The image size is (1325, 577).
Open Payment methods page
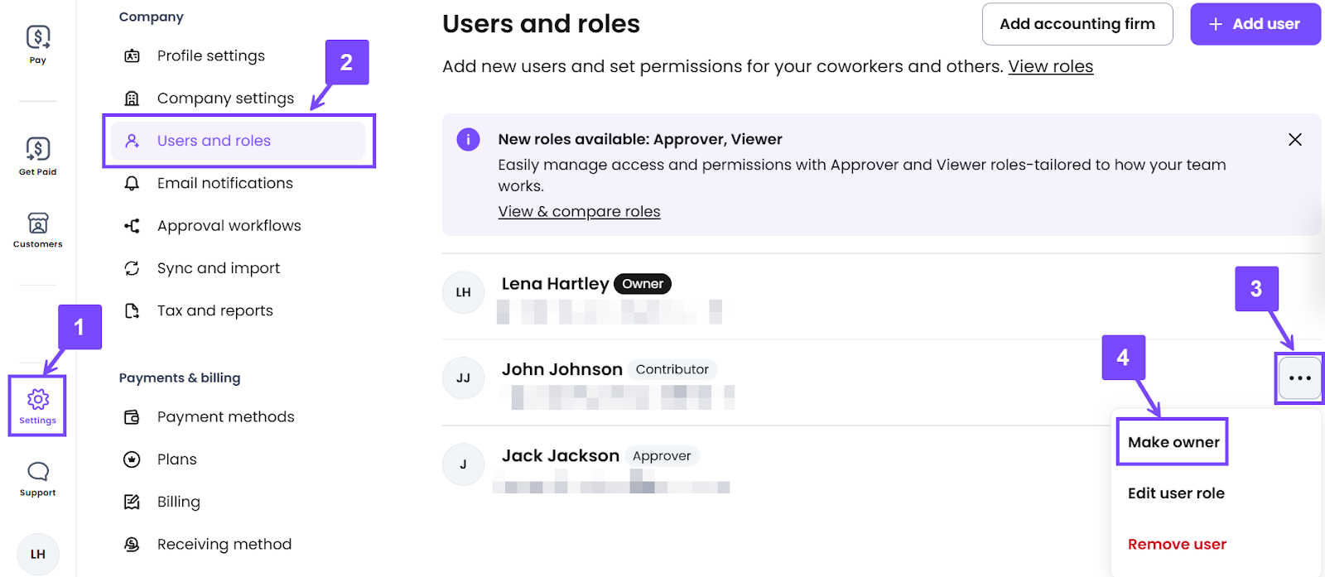coord(225,417)
